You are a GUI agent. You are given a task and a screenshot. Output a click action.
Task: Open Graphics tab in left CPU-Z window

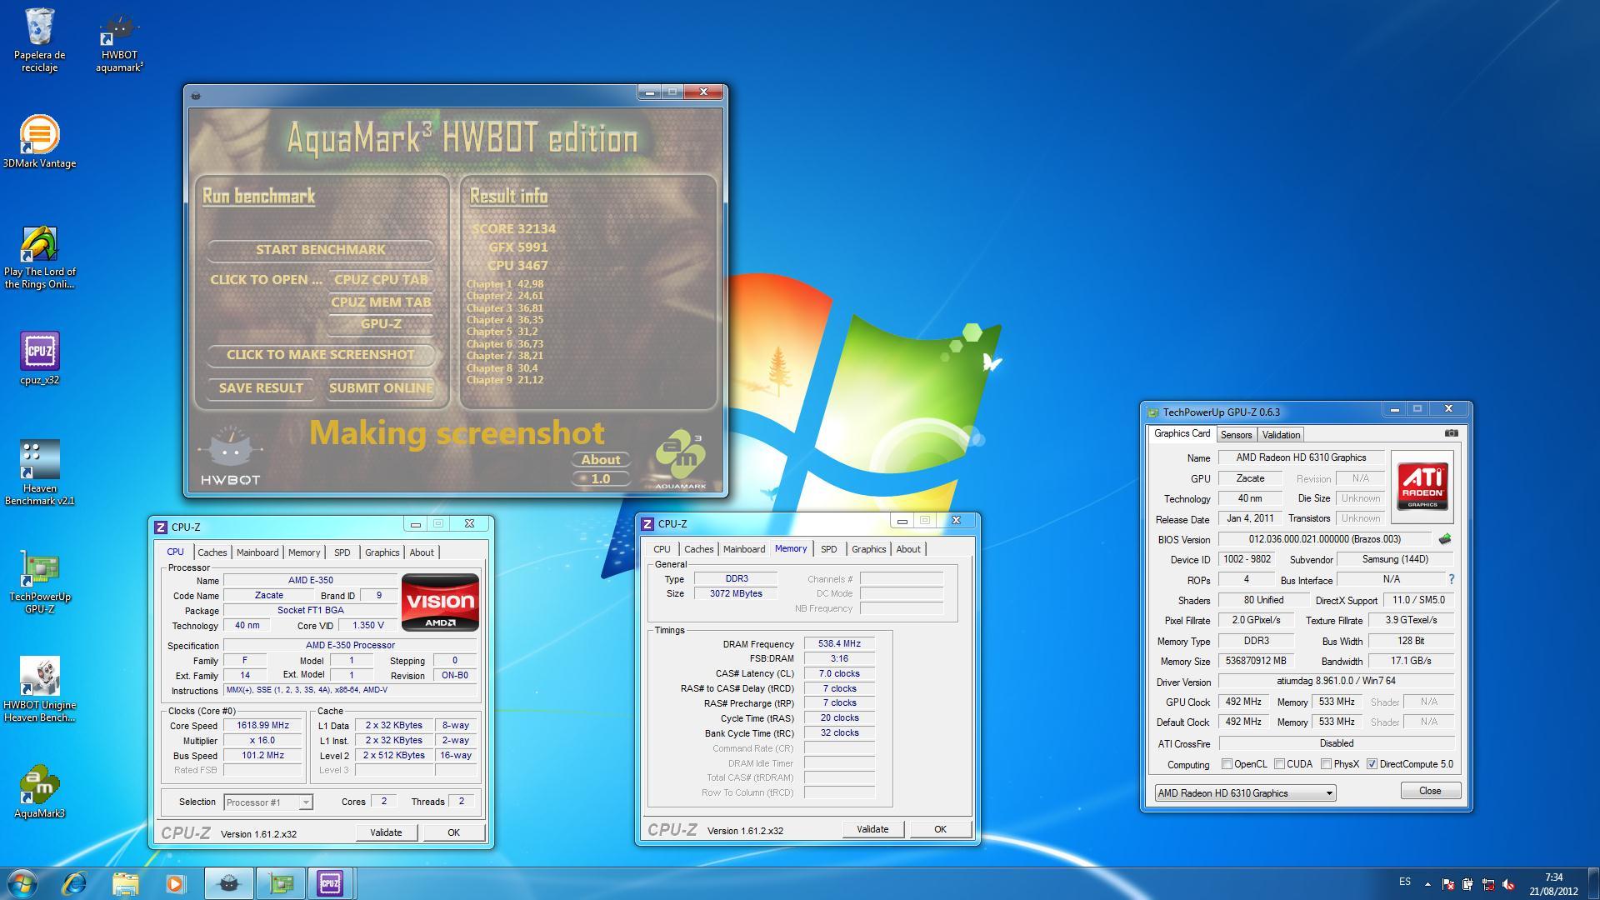pos(382,552)
